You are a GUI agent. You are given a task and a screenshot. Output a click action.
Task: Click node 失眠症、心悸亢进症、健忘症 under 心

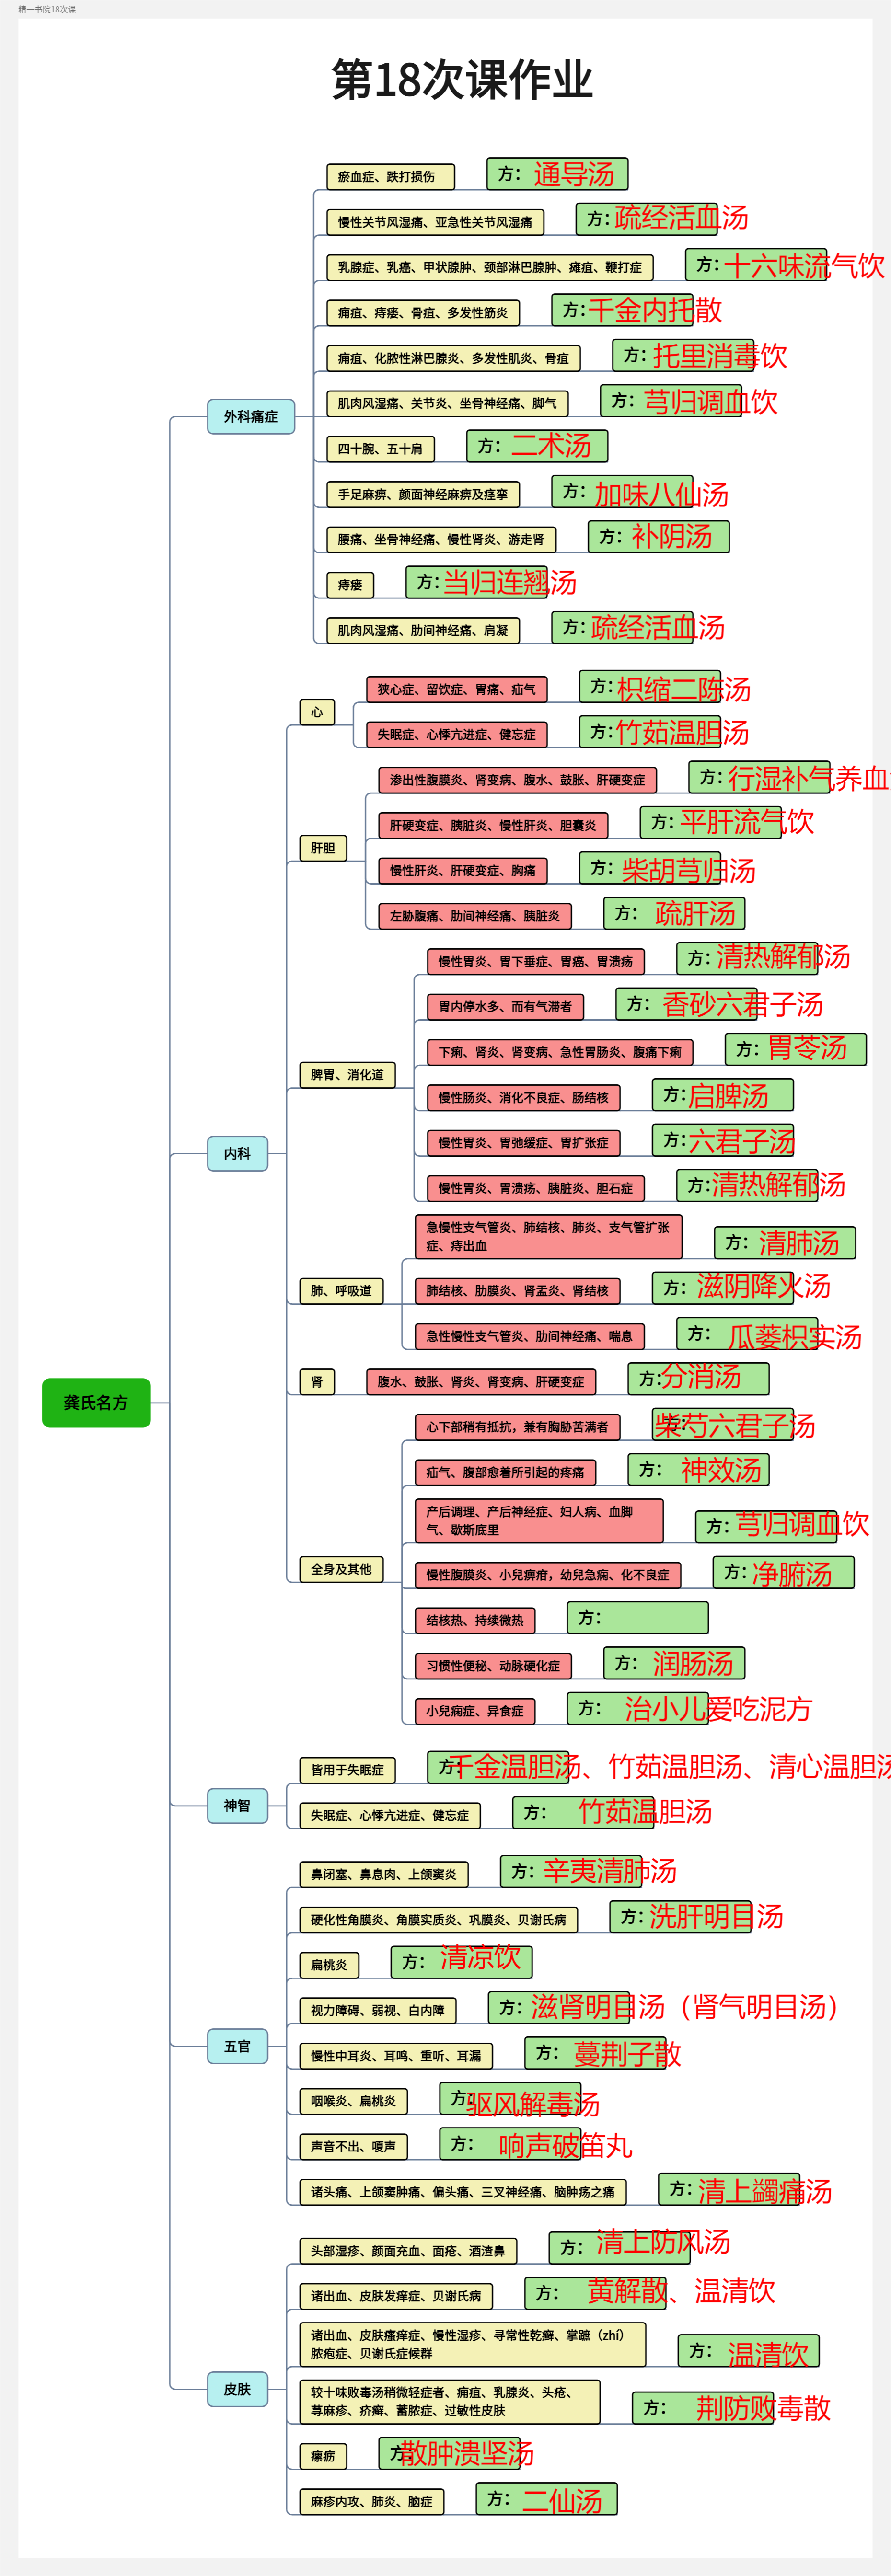click(x=456, y=734)
